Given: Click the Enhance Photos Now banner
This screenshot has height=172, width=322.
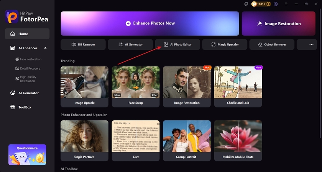Looking at the screenshot, I should click(150, 23).
